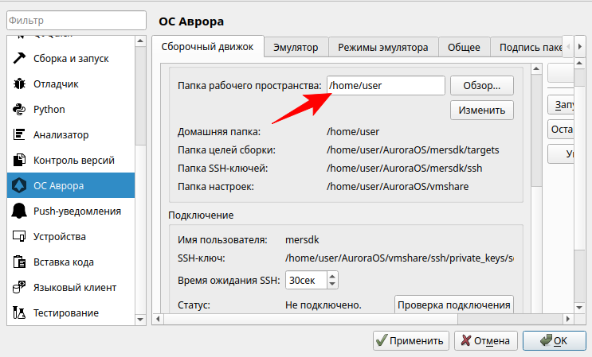Click the partially visible Остановить button
Viewport: 592px width, 357px height.
tap(561, 130)
